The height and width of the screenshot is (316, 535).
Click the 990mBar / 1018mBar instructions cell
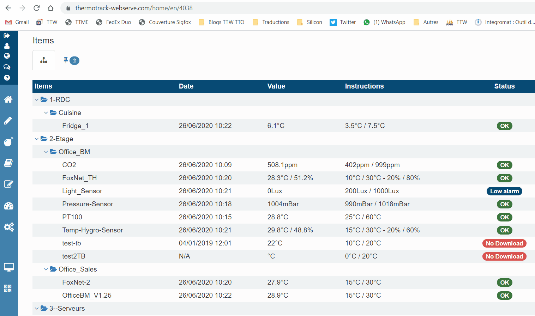[377, 204]
